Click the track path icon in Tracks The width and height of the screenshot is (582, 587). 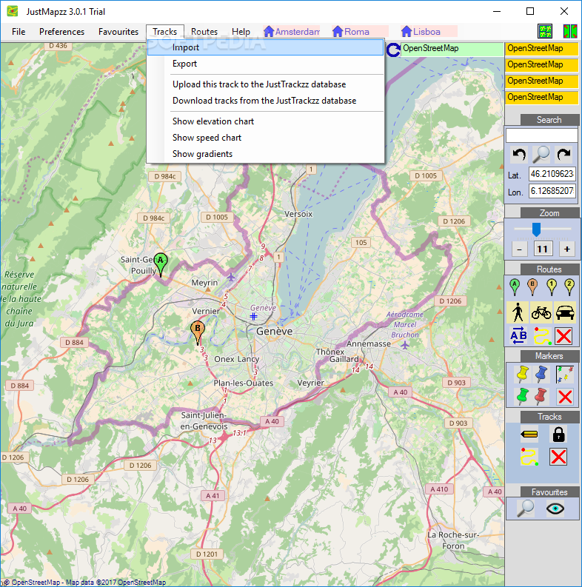tap(529, 457)
